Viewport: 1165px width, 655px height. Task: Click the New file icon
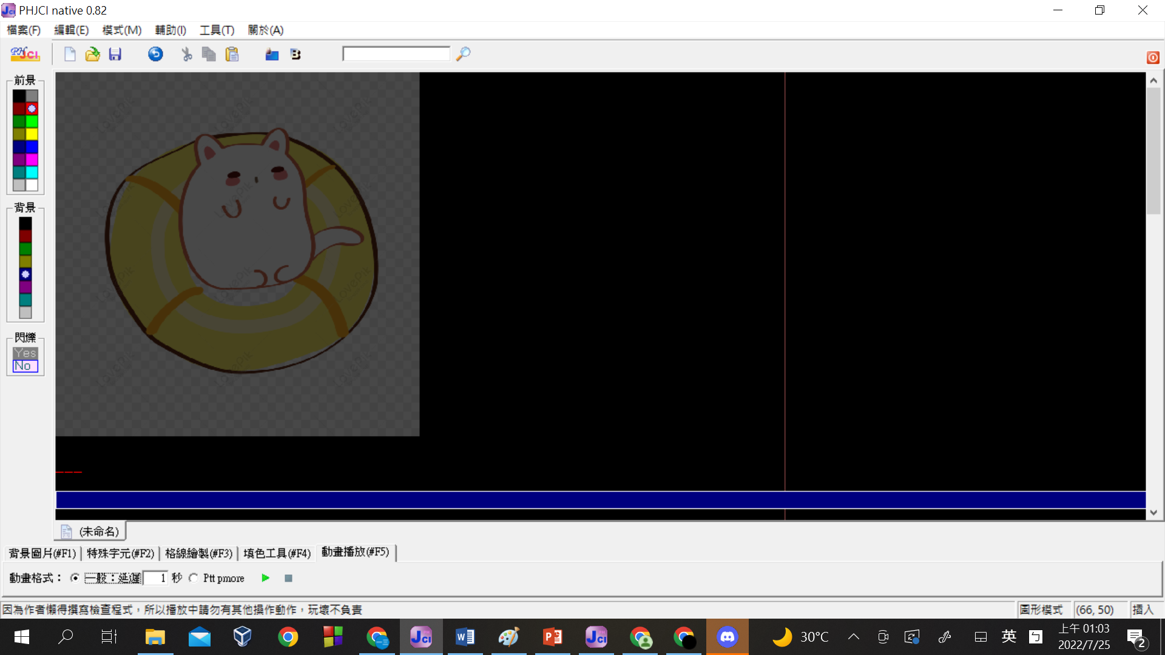(x=70, y=55)
